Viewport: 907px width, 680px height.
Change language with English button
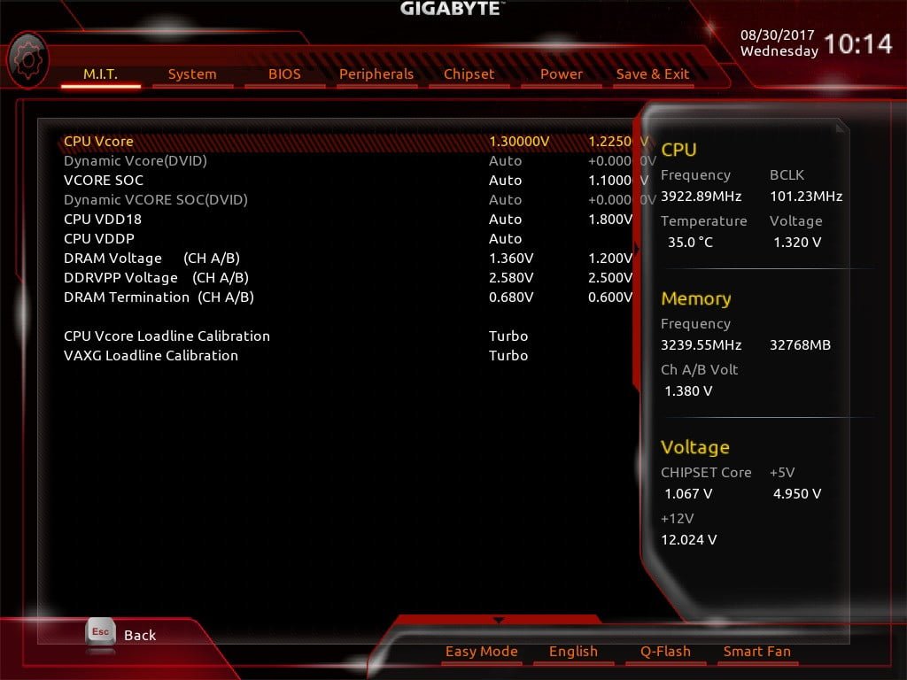pos(573,652)
